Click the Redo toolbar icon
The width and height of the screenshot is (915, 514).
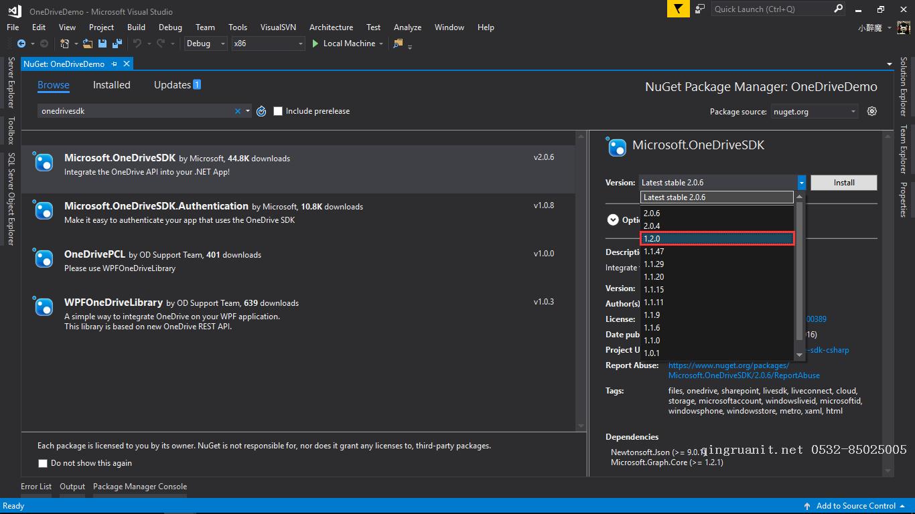point(161,44)
